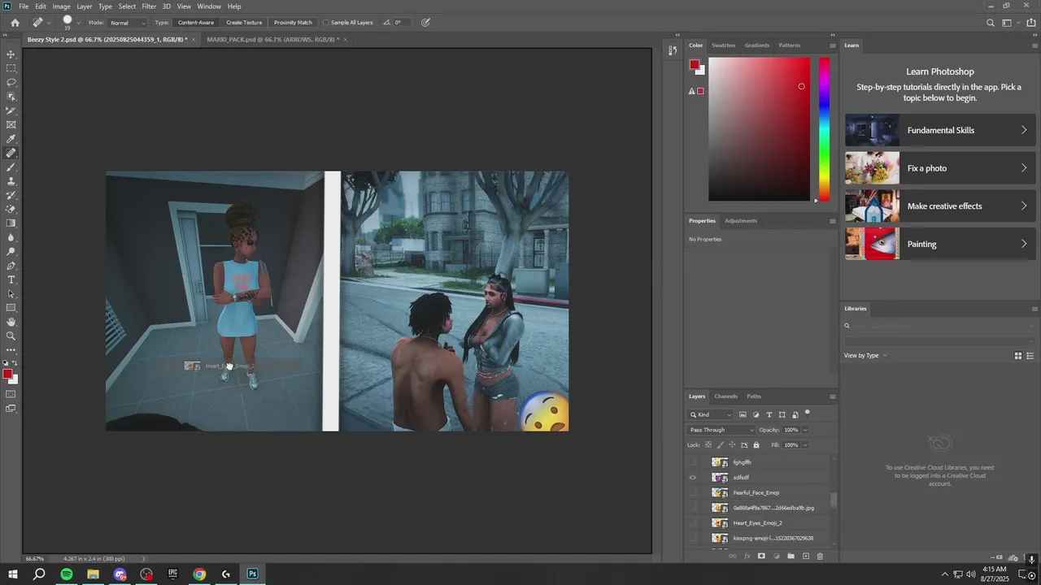Select the Move tool
The image size is (1041, 585).
click(11, 54)
